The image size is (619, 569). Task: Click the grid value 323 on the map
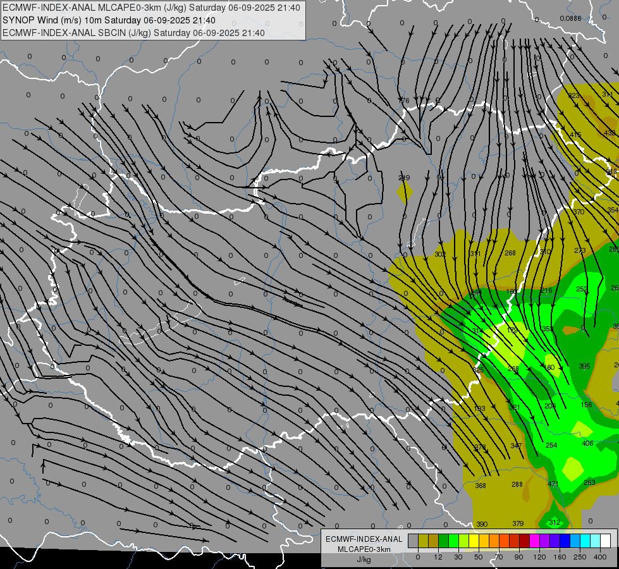click(573, 95)
